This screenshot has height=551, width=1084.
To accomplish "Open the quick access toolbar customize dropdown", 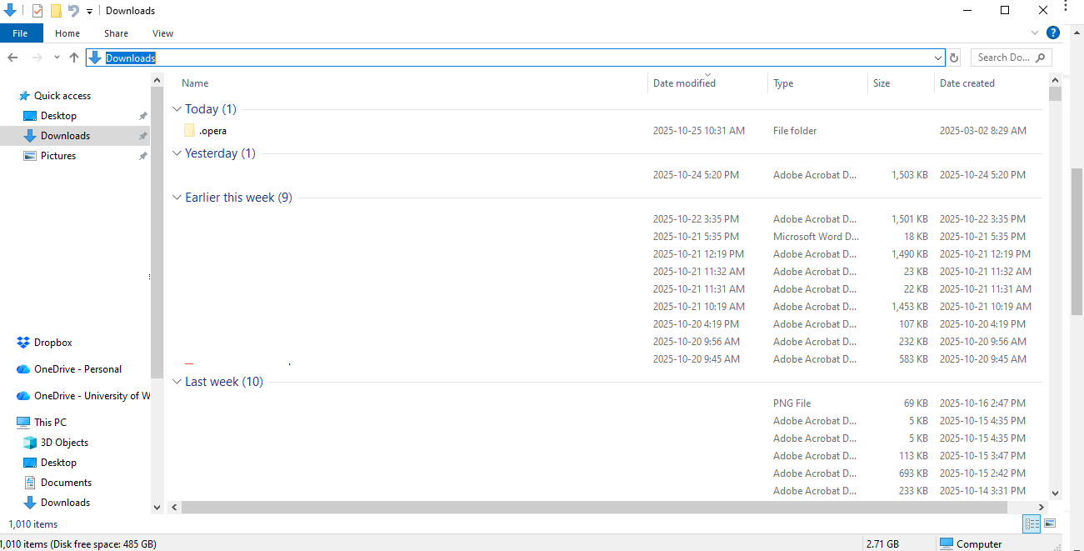I will point(89,10).
